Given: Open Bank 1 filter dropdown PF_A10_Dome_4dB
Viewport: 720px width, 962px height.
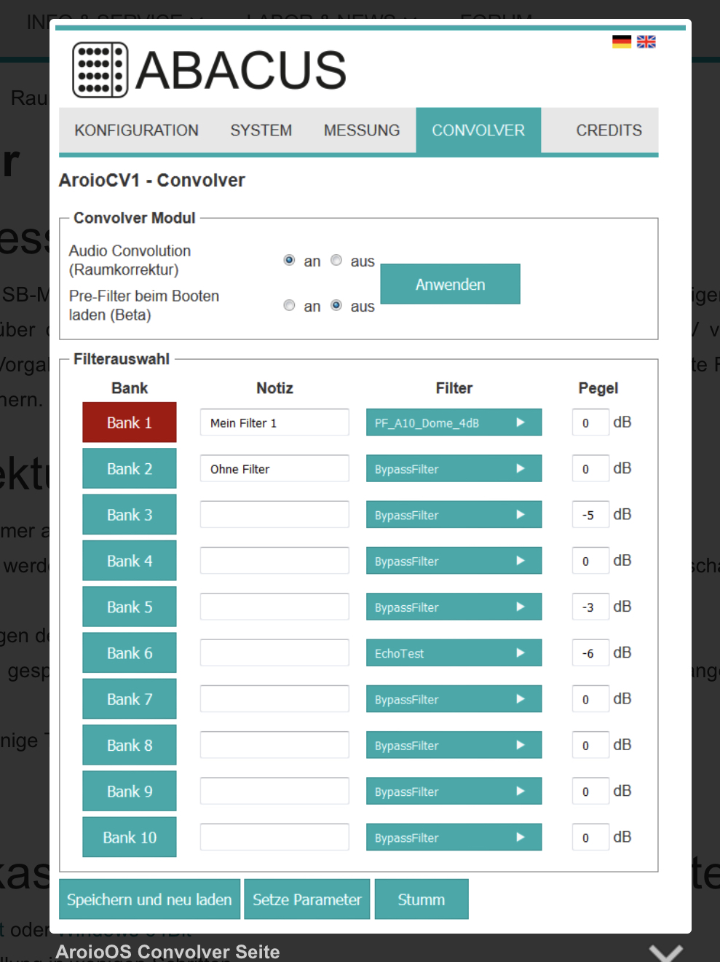Looking at the screenshot, I should [454, 422].
